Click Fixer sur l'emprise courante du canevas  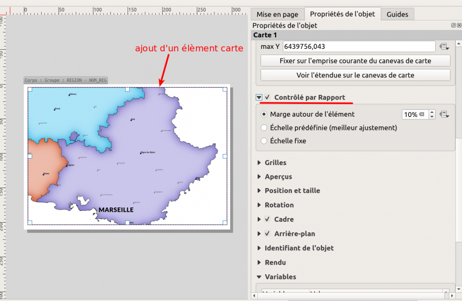(355, 60)
